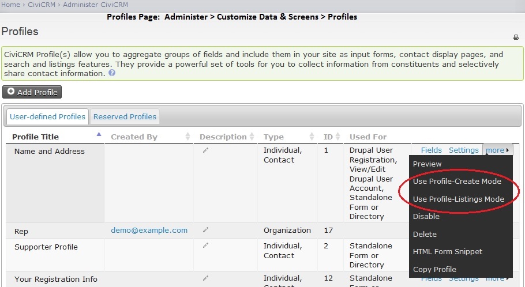The height and width of the screenshot is (287, 525).
Task: Open Settings link for Name and Address
Action: pyautogui.click(x=463, y=150)
